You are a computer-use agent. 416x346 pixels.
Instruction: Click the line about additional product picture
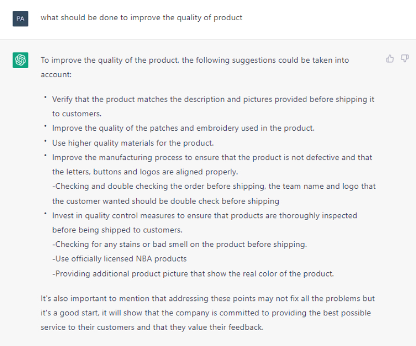click(193, 273)
